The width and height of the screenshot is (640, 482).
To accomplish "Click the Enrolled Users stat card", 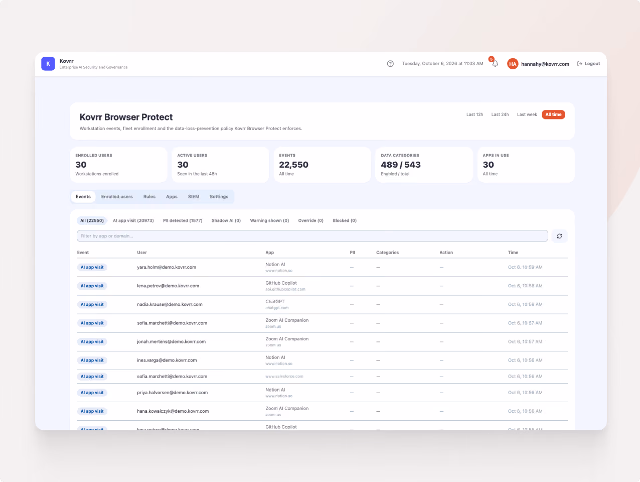I will coord(119,165).
